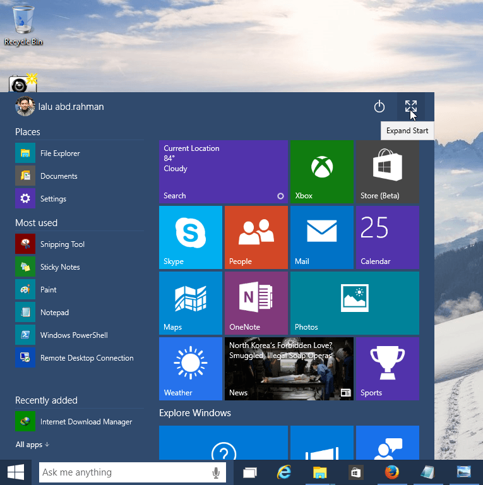483x485 pixels.
Task: Open Internet Download Manager
Action: pos(80,422)
